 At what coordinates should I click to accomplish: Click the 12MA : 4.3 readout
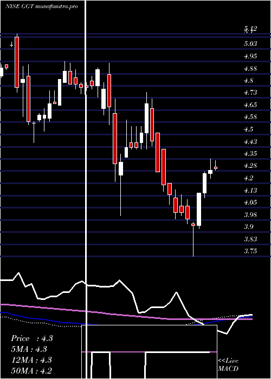(x=31, y=360)
